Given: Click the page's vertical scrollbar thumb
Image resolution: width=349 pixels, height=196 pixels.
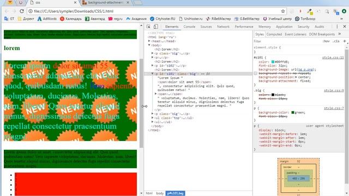Looking at the screenshot, I should click(x=141, y=103).
